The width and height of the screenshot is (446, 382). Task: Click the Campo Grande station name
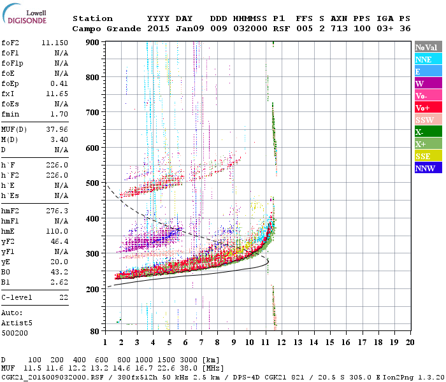point(106,29)
